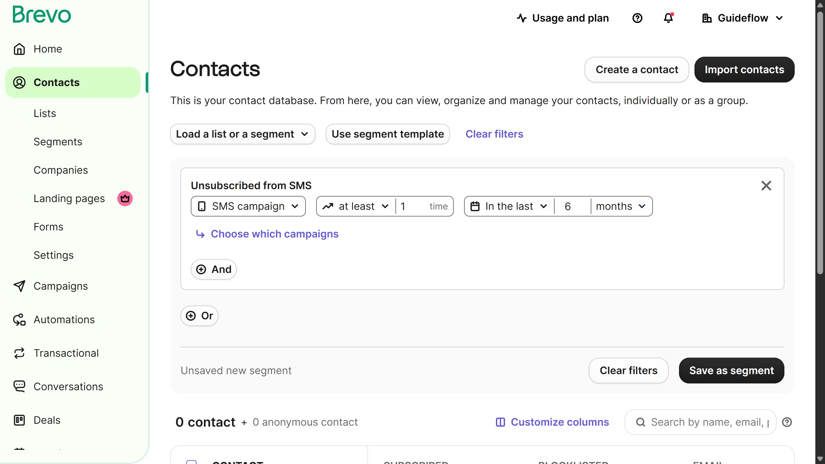Expand the SMS campaign type dropdown
The image size is (825, 464).
248,206
